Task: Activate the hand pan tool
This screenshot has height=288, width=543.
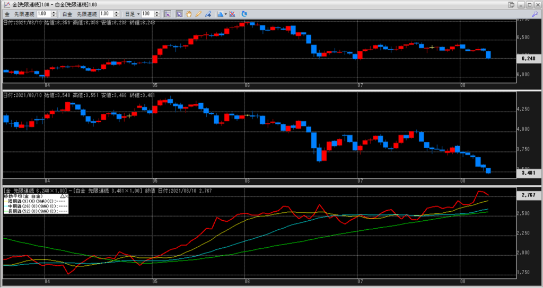Action: [188, 13]
